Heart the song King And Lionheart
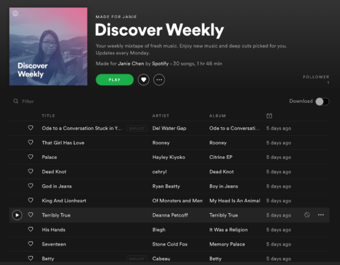The height and width of the screenshot is (265, 340). (x=30, y=200)
